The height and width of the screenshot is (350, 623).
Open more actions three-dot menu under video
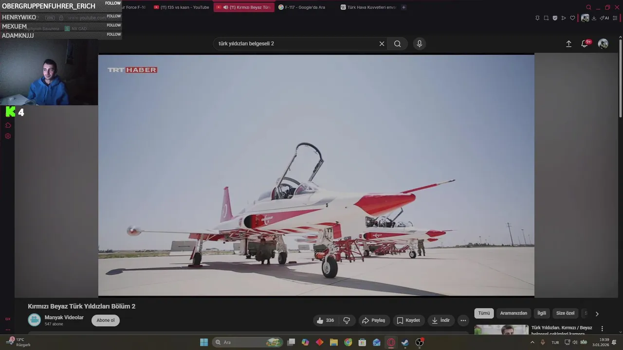(x=463, y=320)
